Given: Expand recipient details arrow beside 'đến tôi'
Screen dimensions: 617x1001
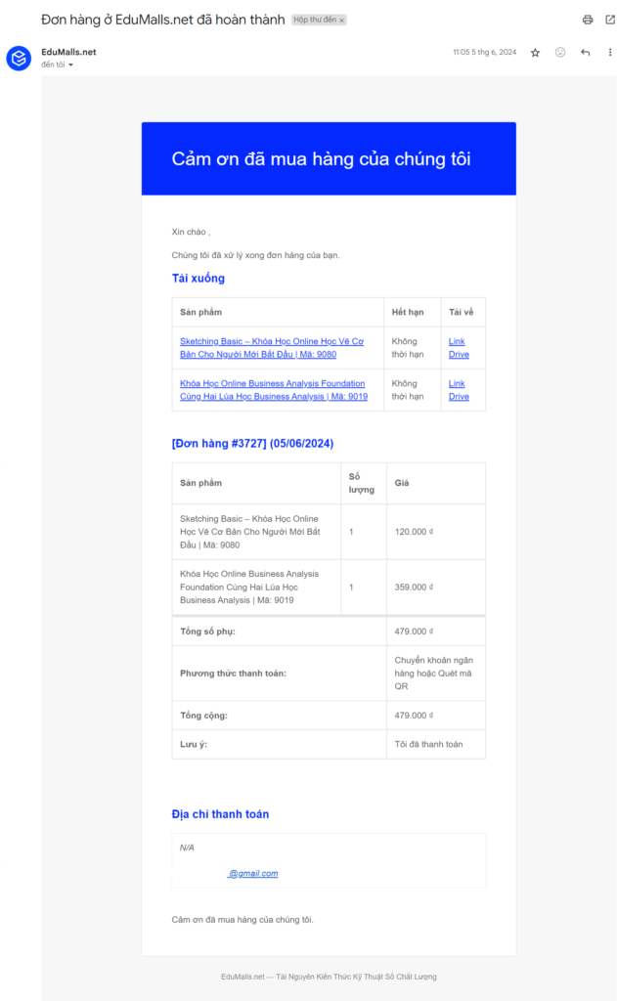Looking at the screenshot, I should (70, 65).
